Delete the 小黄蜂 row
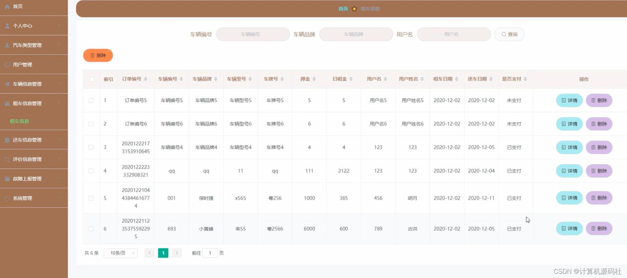This screenshot has width=627, height=278. point(599,229)
